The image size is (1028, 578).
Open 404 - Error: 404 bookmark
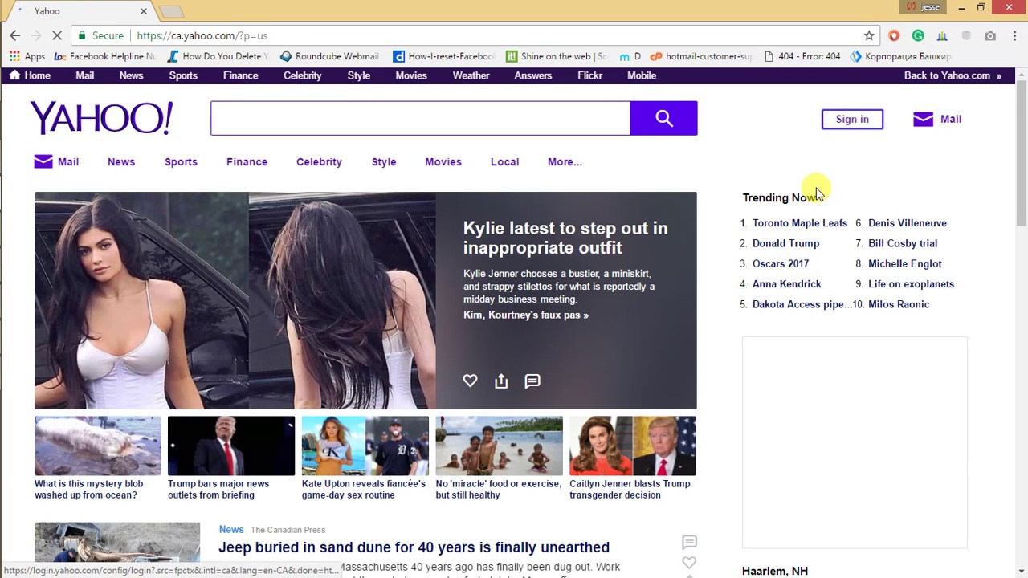[802, 56]
